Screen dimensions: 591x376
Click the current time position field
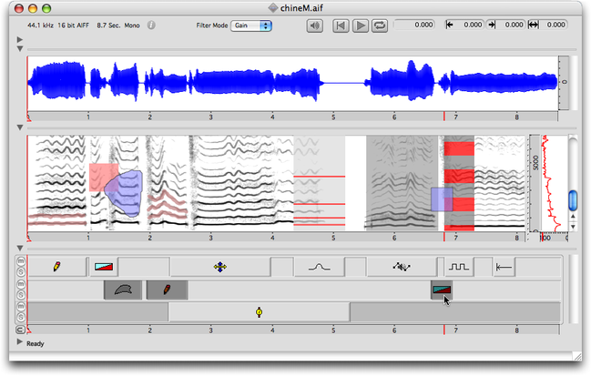(416, 25)
